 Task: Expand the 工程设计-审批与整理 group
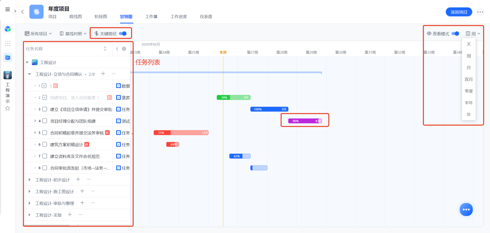[29, 203]
